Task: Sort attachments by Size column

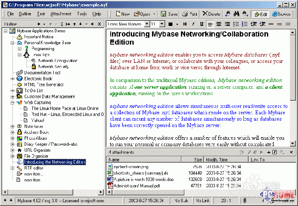Action: pyautogui.click(x=192, y=160)
